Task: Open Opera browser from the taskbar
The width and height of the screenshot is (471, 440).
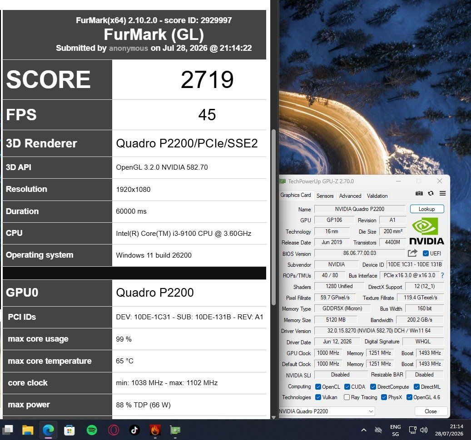Action: pos(114,430)
